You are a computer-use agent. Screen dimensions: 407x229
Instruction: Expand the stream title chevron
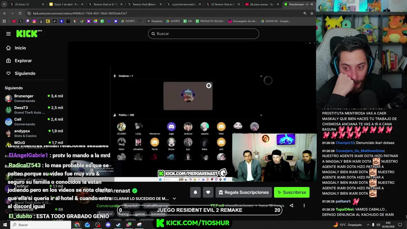coord(174,198)
